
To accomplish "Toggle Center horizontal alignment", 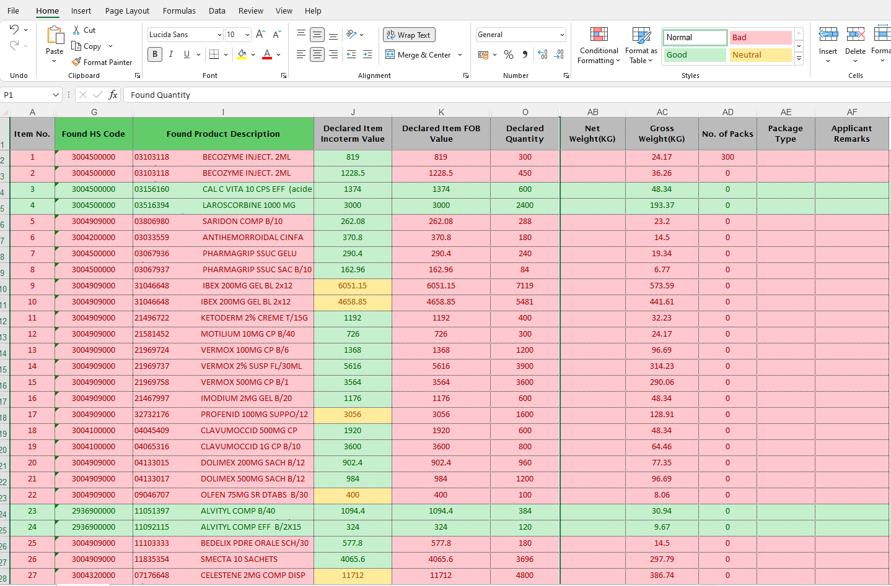I will click(x=317, y=54).
